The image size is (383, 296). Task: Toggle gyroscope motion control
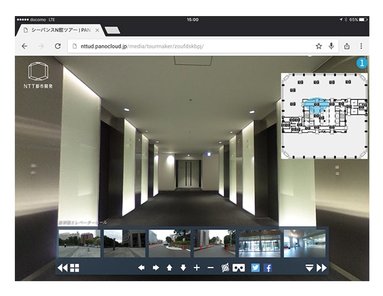pos(225,268)
